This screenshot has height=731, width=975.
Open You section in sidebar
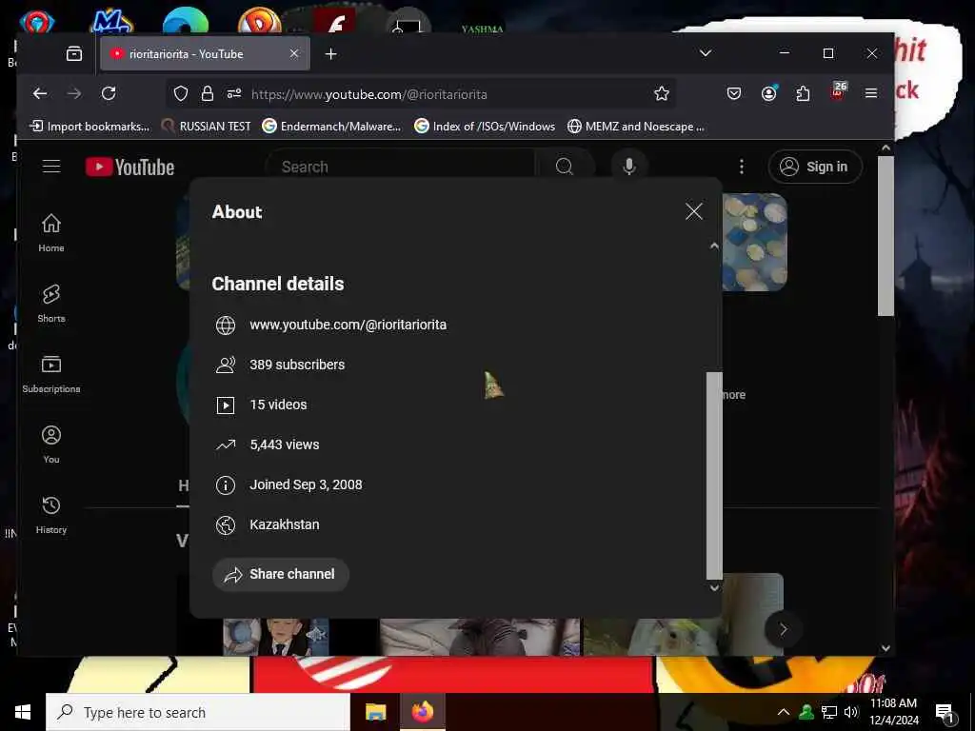coord(51,444)
